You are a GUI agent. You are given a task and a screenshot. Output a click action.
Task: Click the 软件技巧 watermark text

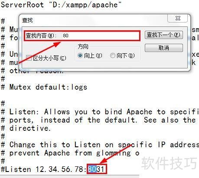169,163
